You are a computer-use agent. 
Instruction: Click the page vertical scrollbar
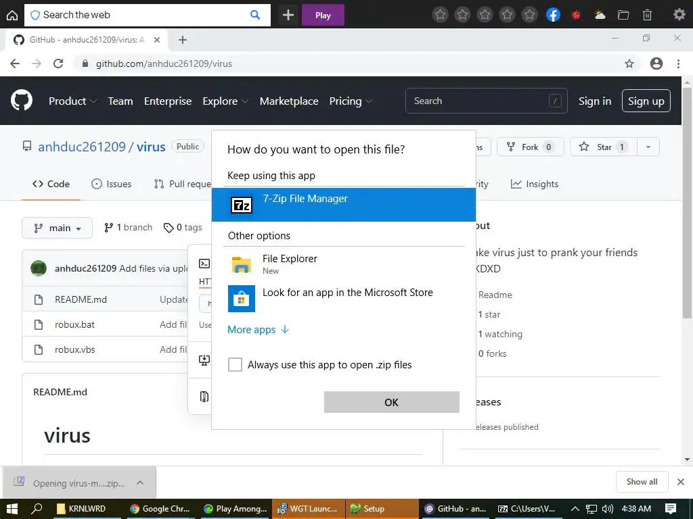pyautogui.click(x=687, y=203)
